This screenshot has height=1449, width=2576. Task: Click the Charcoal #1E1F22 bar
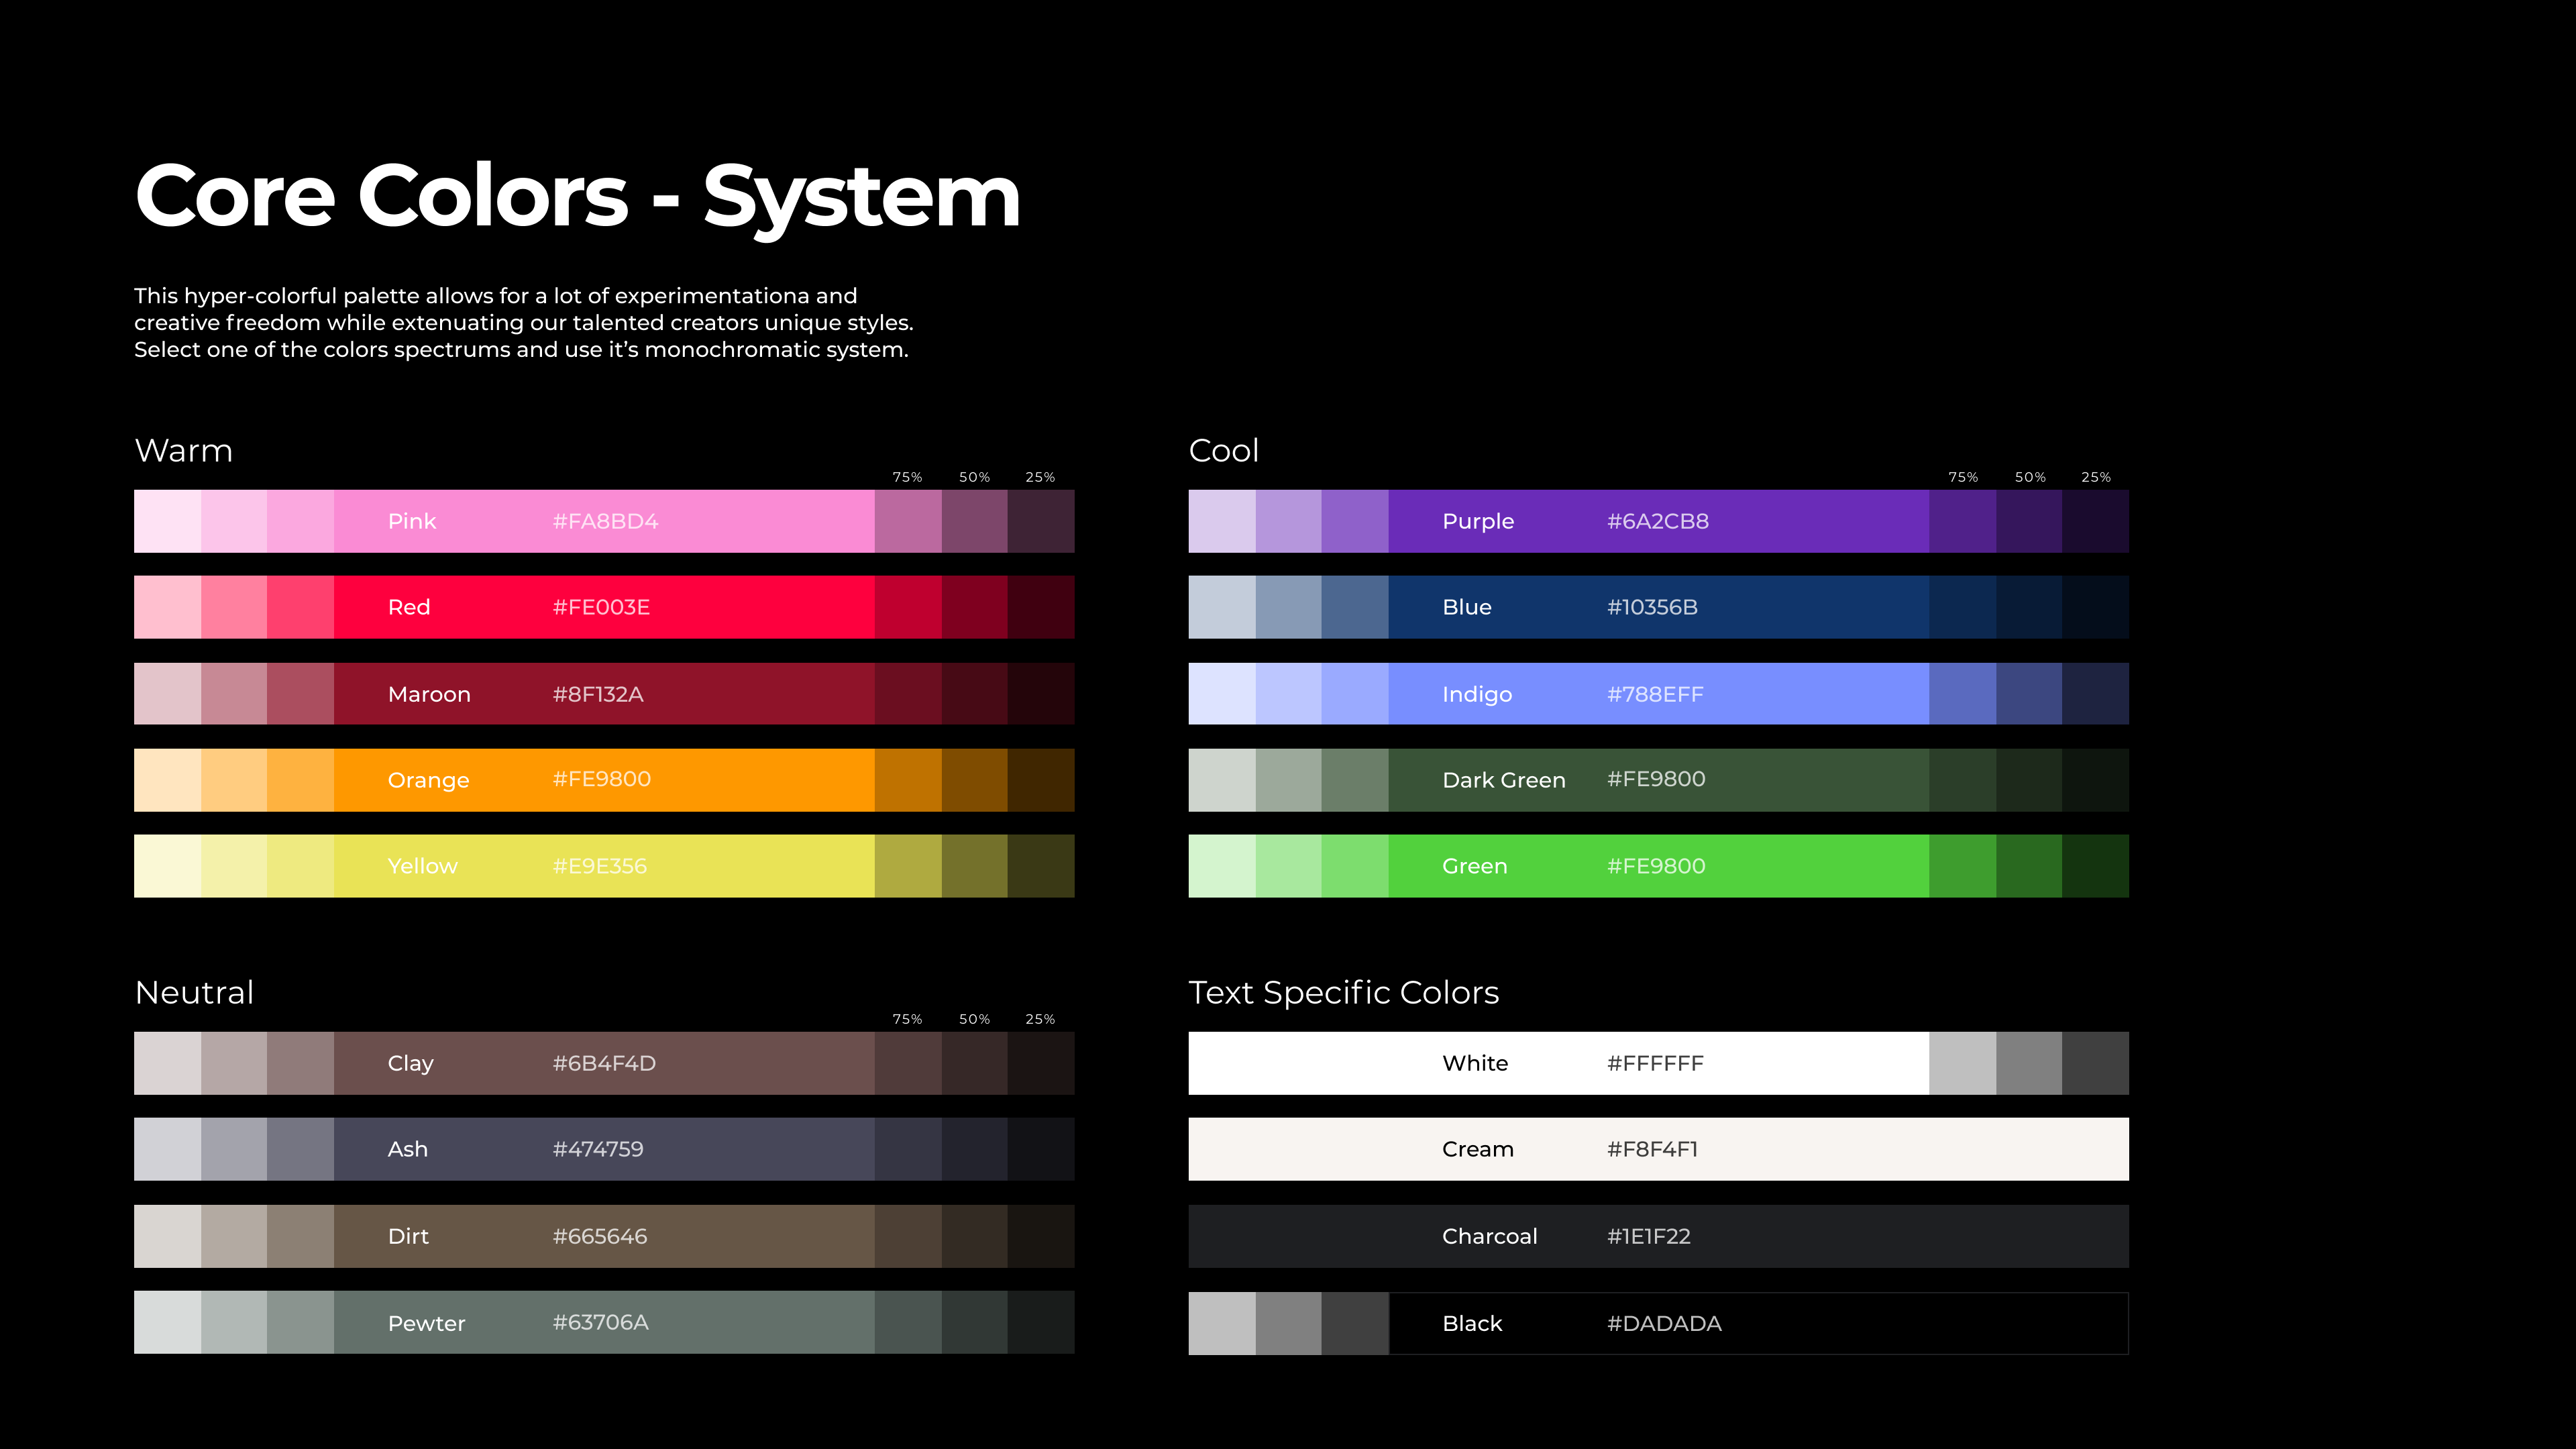[x=1658, y=1236]
